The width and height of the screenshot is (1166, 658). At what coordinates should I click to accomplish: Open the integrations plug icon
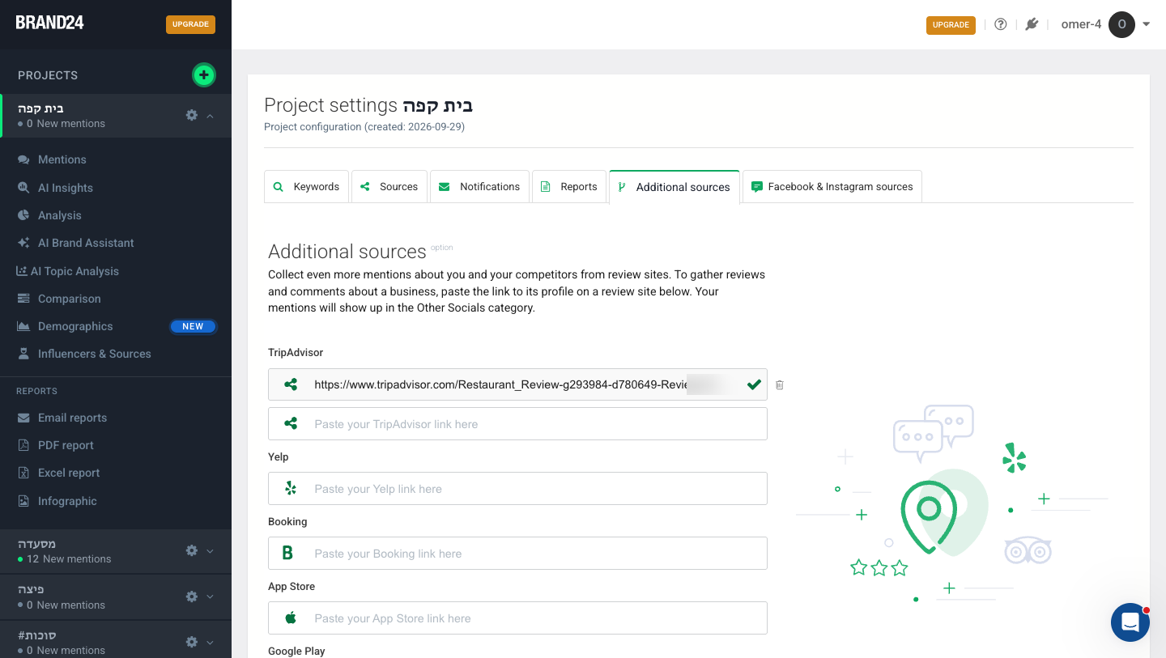(x=1031, y=24)
